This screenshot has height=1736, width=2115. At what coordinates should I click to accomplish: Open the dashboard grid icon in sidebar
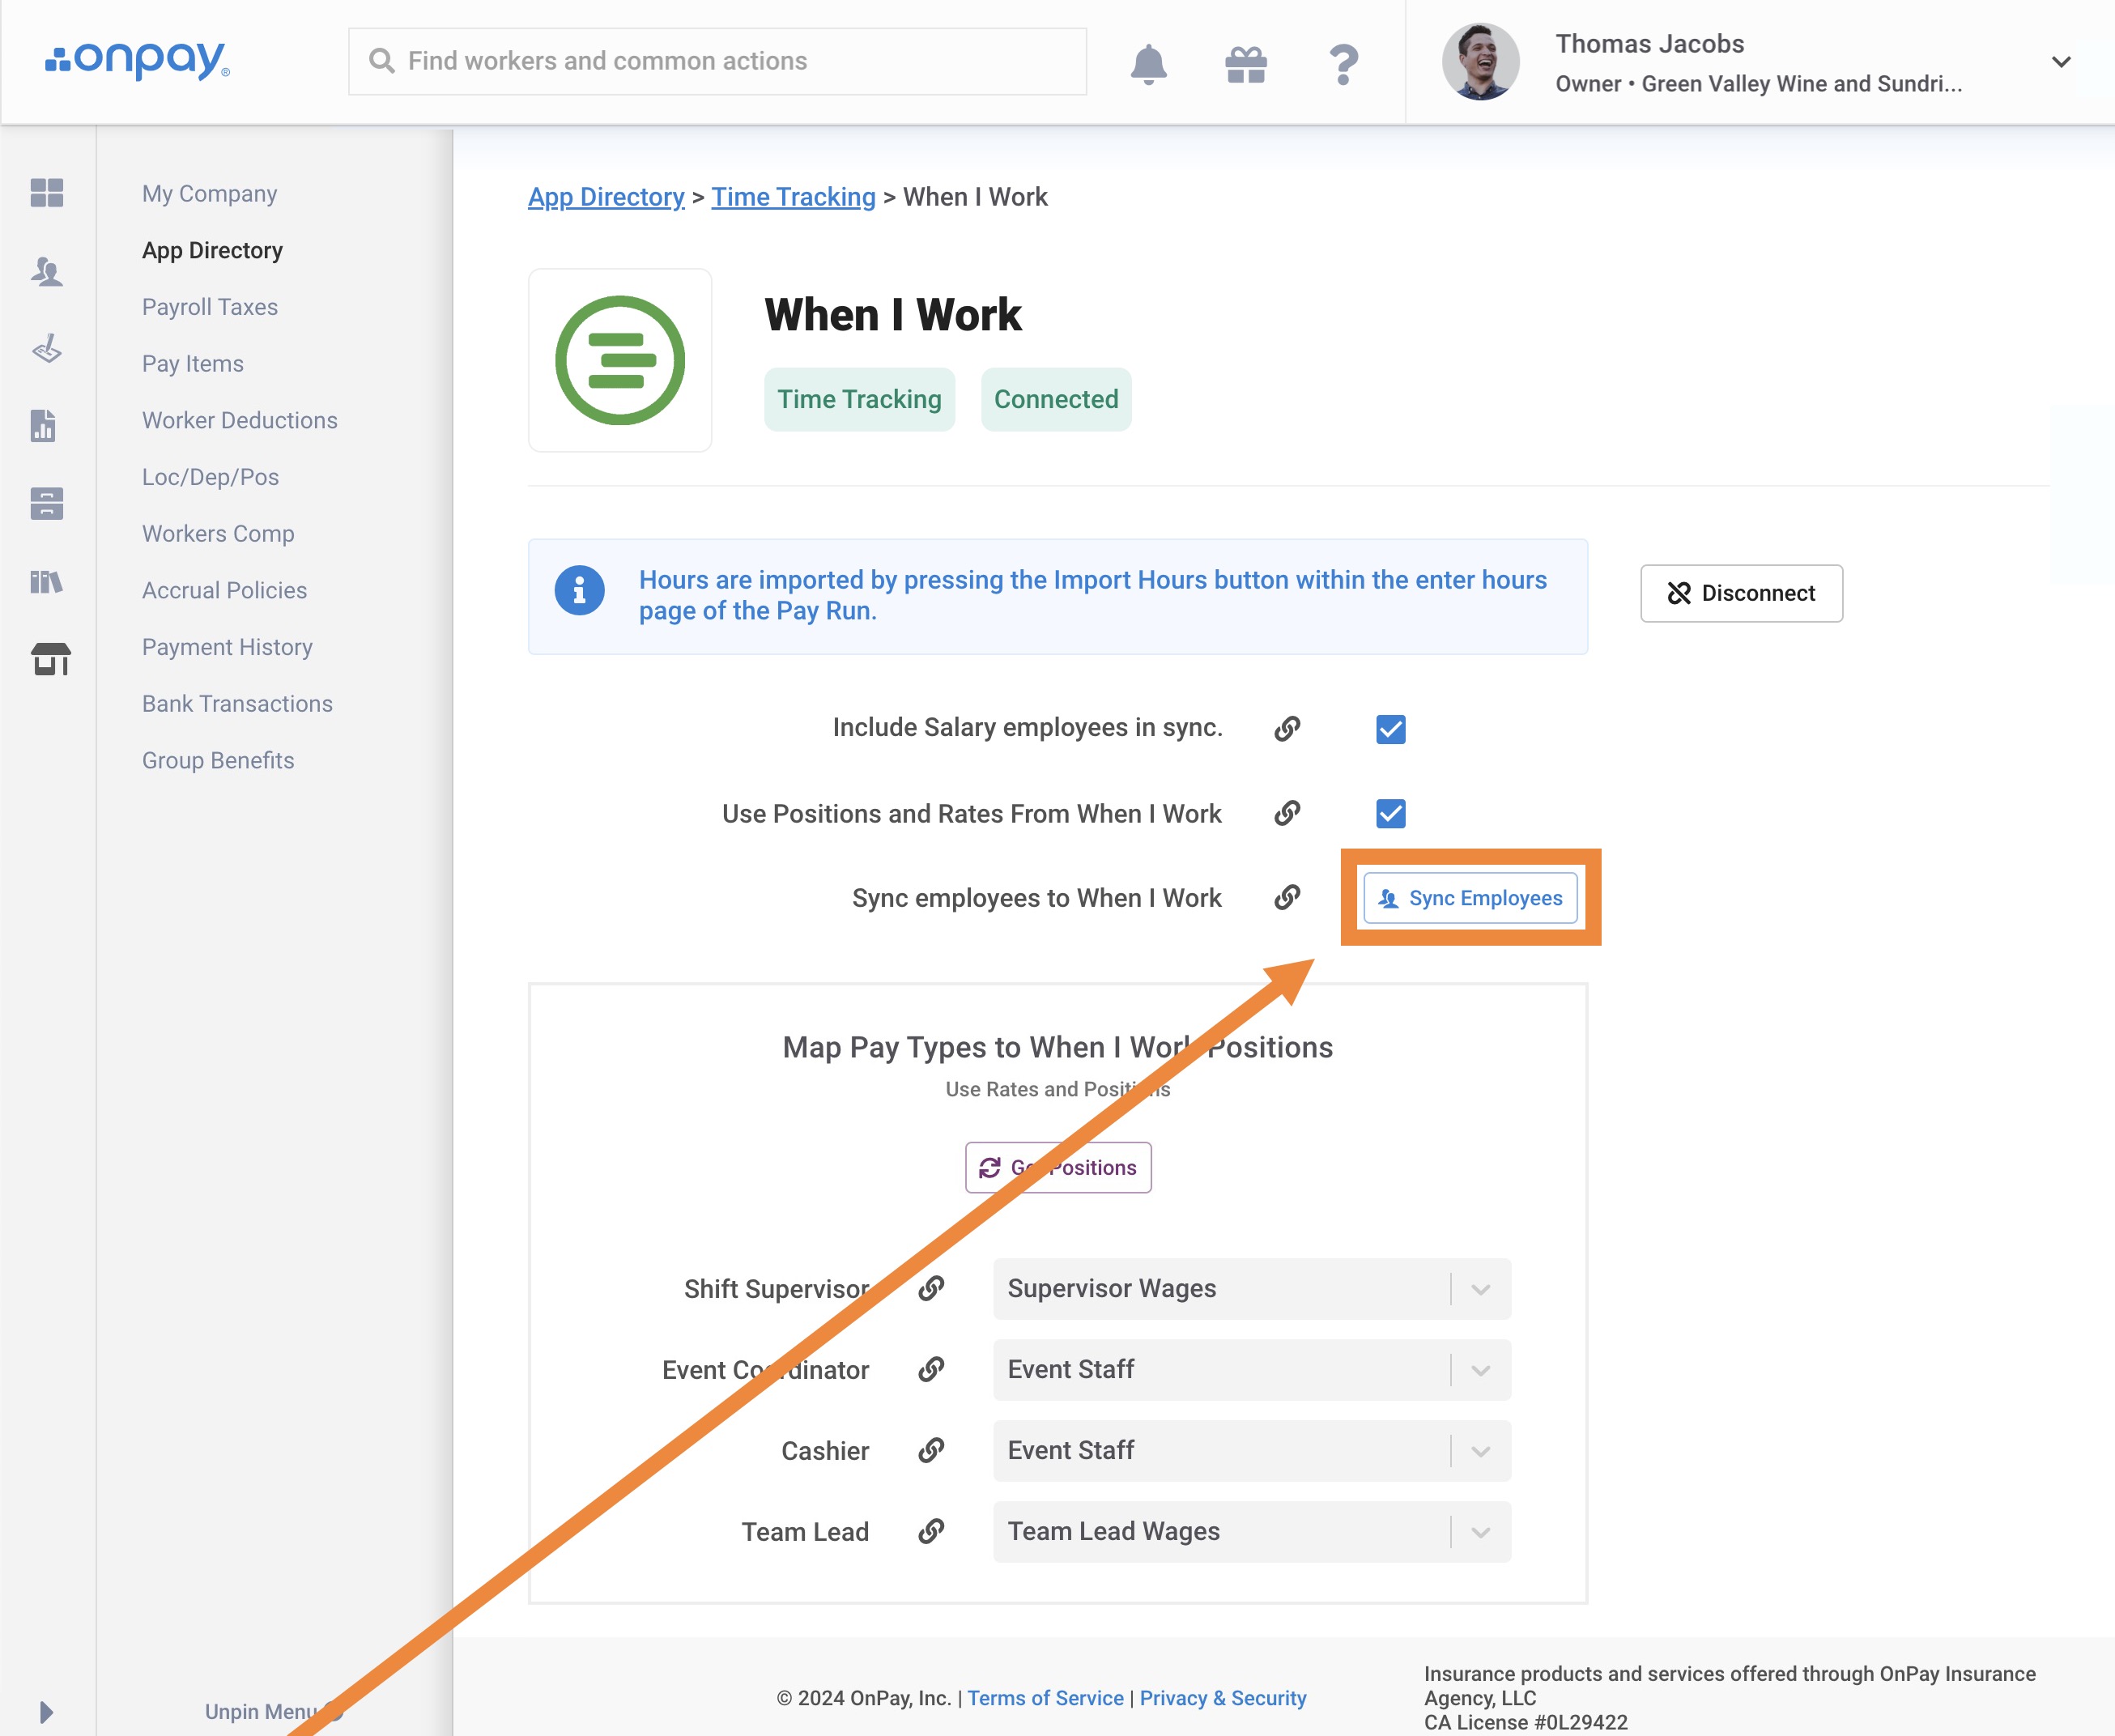point(47,192)
